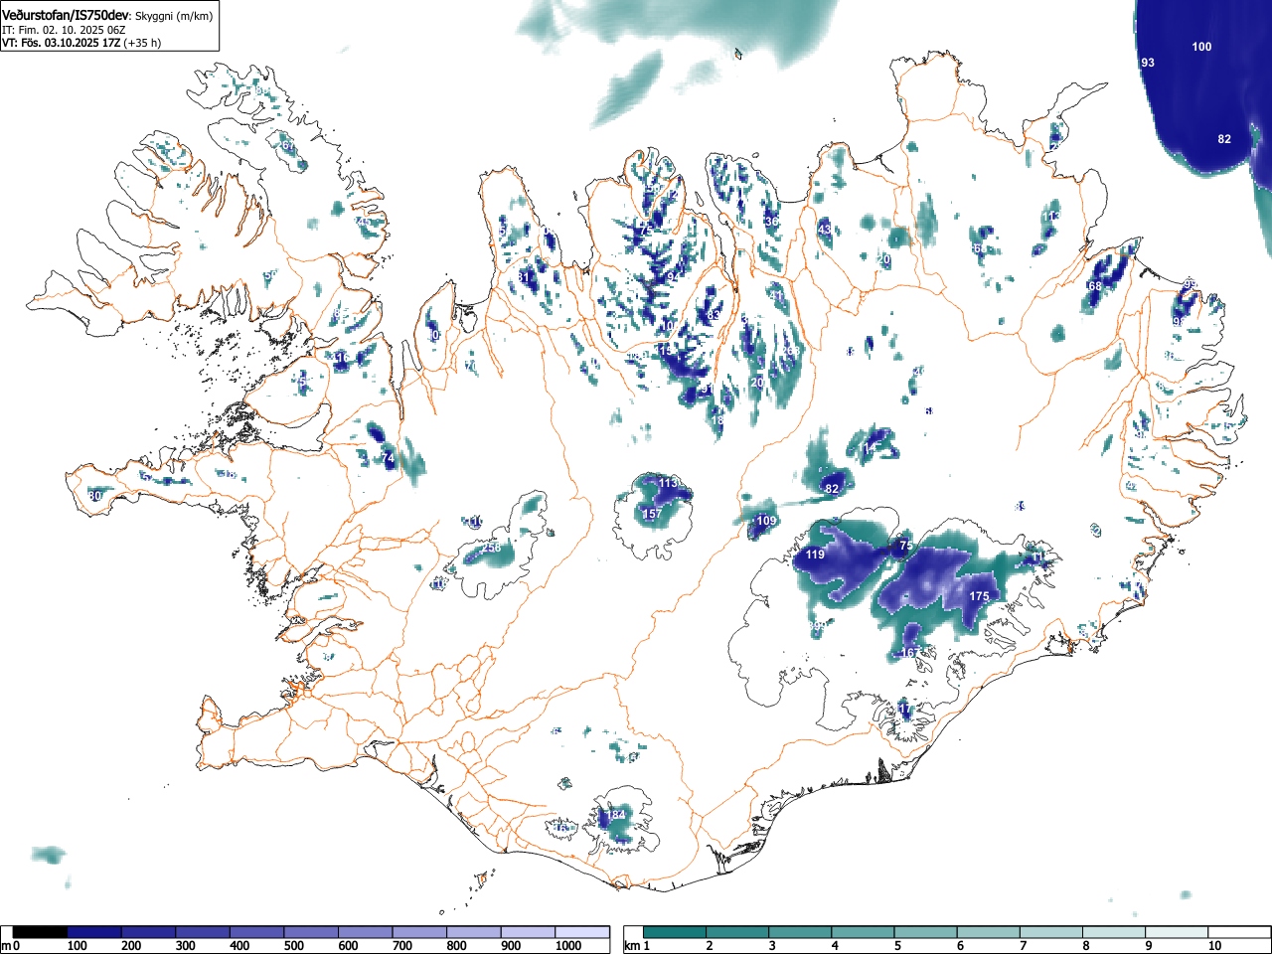This screenshot has height=954, width=1272.
Task: Select the 900 tick label on metre legend
Action: 511,946
